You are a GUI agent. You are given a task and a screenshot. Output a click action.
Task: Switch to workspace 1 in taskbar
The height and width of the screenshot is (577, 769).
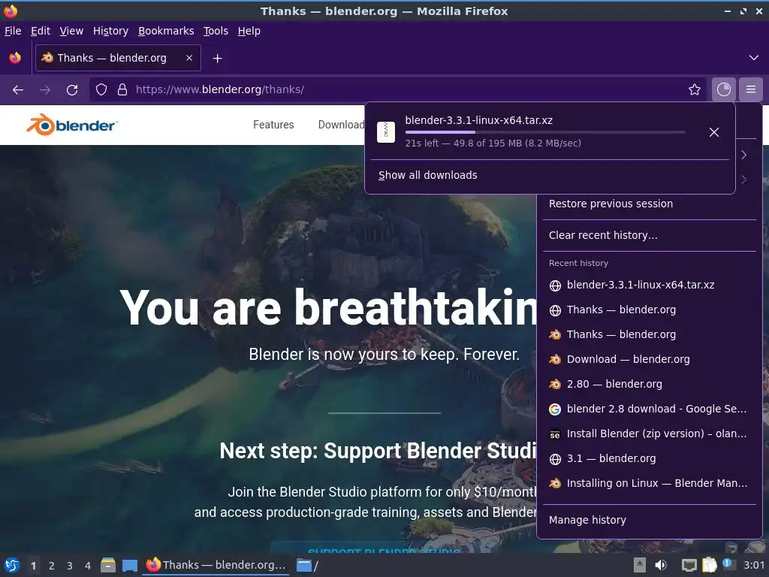(x=33, y=566)
